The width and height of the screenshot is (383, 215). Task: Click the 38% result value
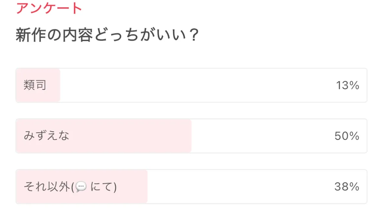click(x=347, y=187)
